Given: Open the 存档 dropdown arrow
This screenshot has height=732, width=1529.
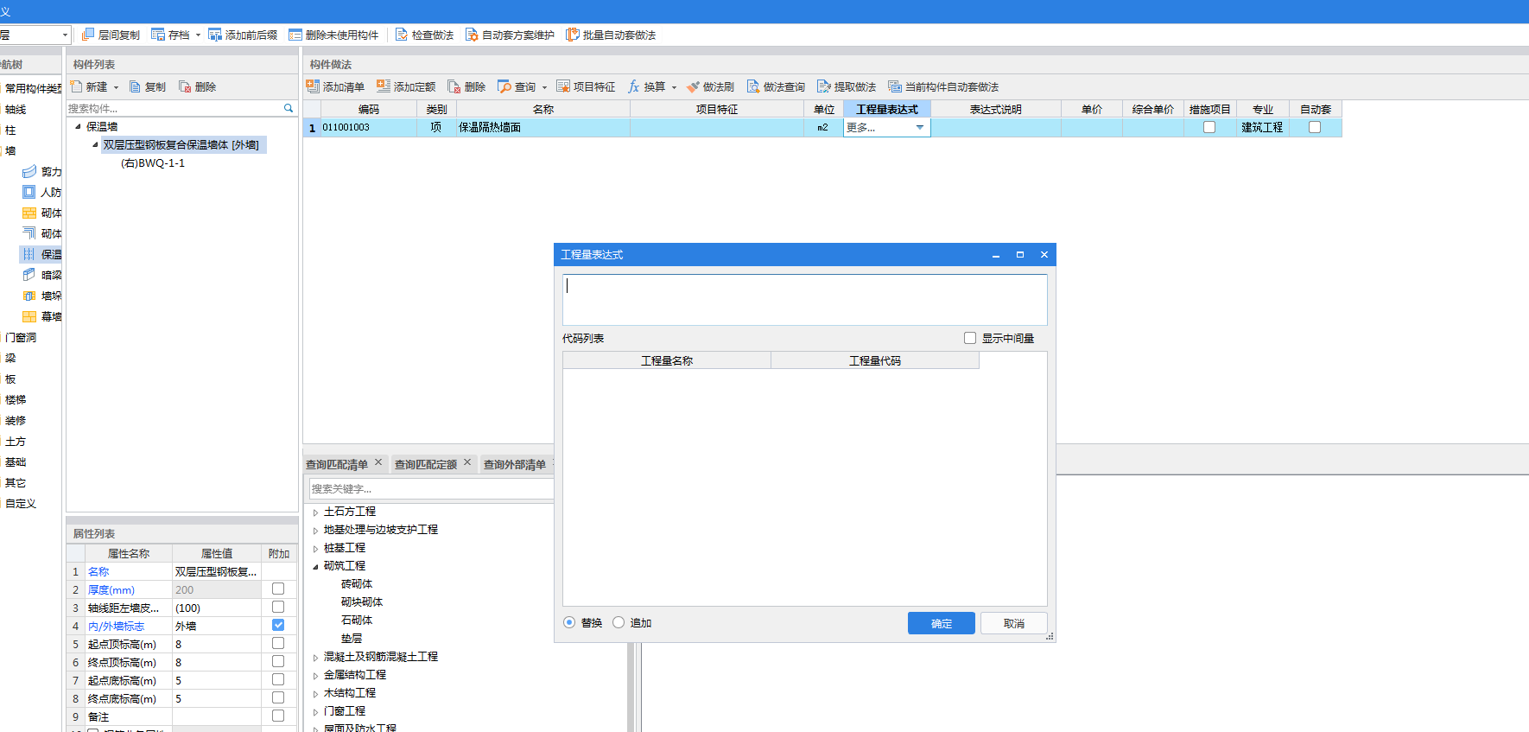Looking at the screenshot, I should click(x=198, y=35).
